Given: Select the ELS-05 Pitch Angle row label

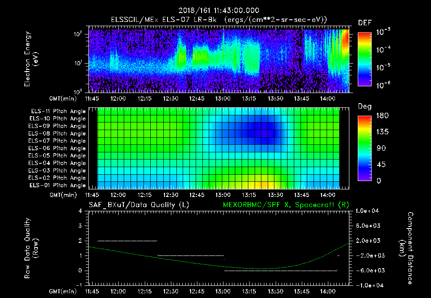Looking at the screenshot, I should pyautogui.click(x=57, y=156).
